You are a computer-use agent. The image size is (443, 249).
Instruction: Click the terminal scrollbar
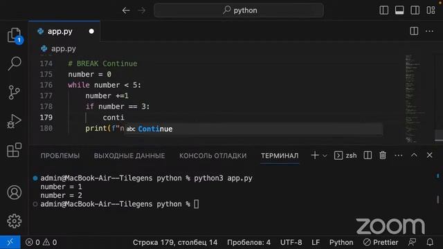(x=438, y=199)
